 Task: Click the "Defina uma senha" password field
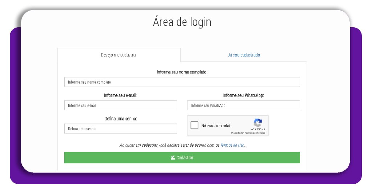121,129
